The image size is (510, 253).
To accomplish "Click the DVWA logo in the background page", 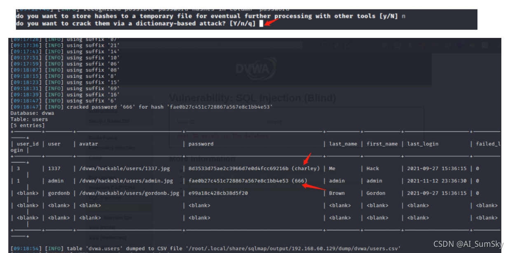I will pyautogui.click(x=256, y=69).
